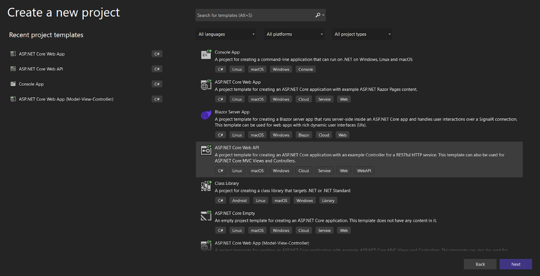Open the All project types dropdown
The image size is (540, 276).
click(x=362, y=34)
